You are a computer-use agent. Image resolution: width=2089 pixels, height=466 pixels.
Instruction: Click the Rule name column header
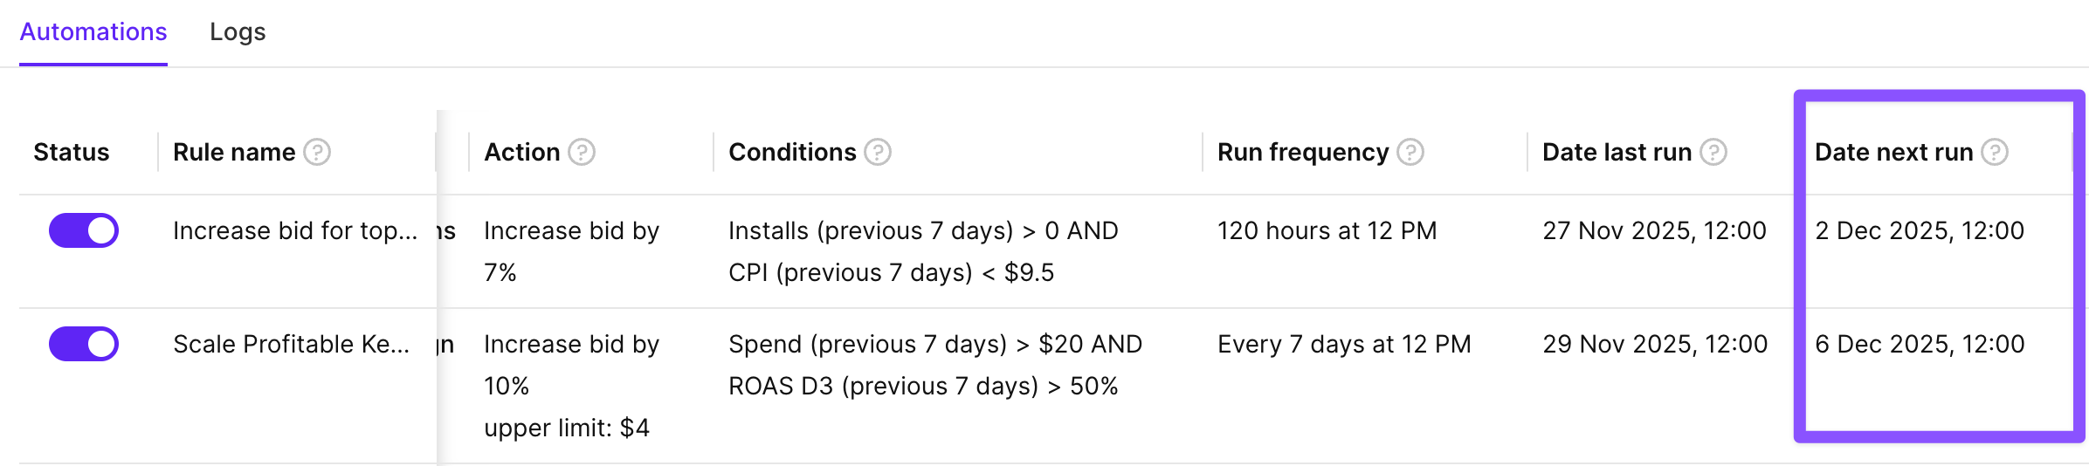coord(234,153)
